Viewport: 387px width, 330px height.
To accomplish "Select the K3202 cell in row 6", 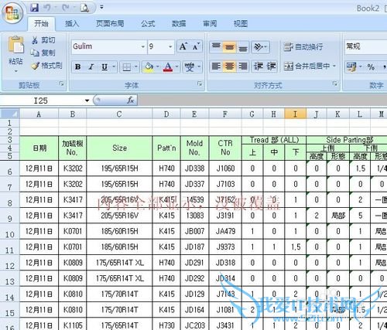I will (x=73, y=168).
